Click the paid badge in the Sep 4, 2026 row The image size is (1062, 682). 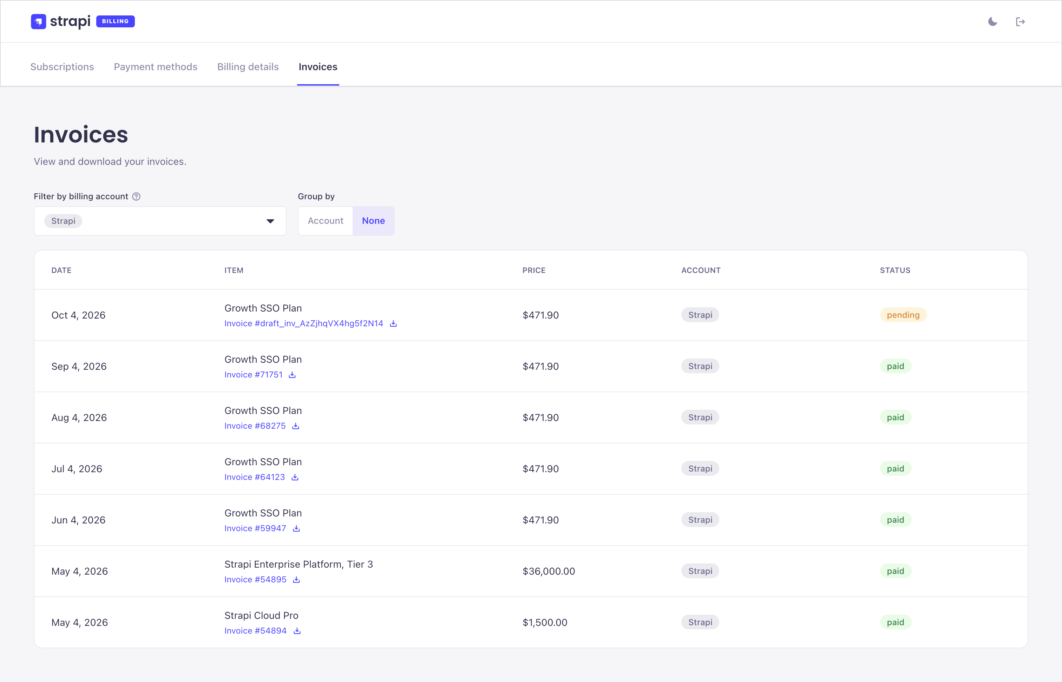pyautogui.click(x=895, y=366)
